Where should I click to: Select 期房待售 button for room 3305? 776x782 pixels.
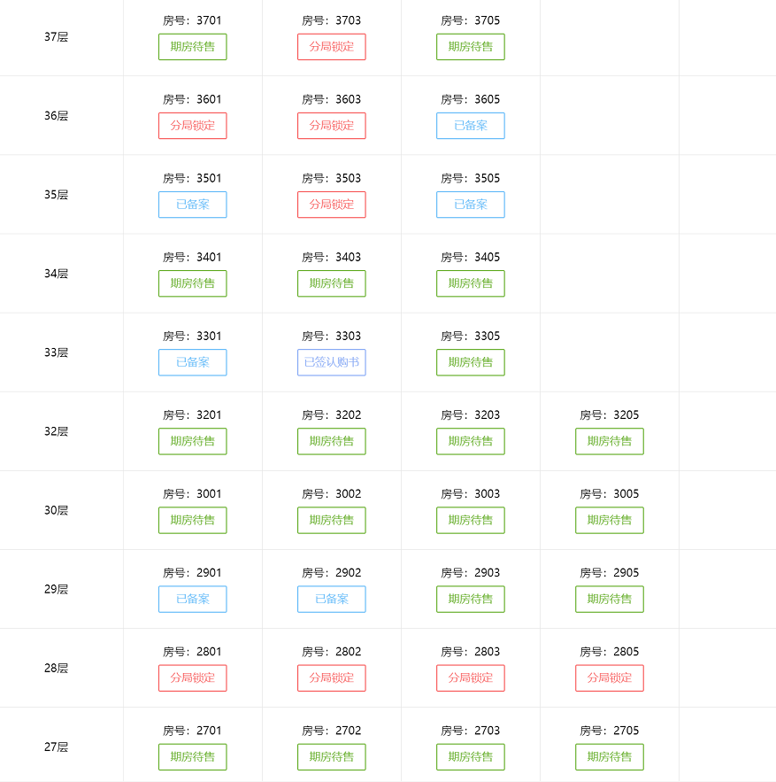471,362
